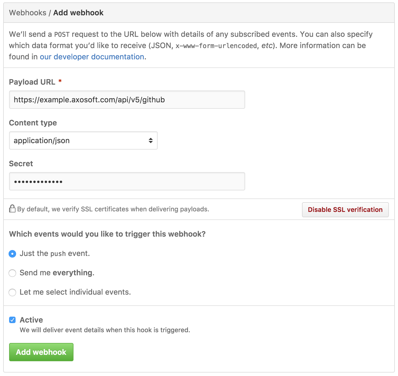Screen dimensions: 398x376
Task: Uncheck the Active checkbox
Action: coord(12,319)
